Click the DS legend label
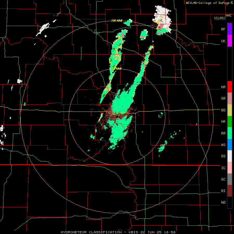This screenshot has width=234, height=234. coord(223,156)
